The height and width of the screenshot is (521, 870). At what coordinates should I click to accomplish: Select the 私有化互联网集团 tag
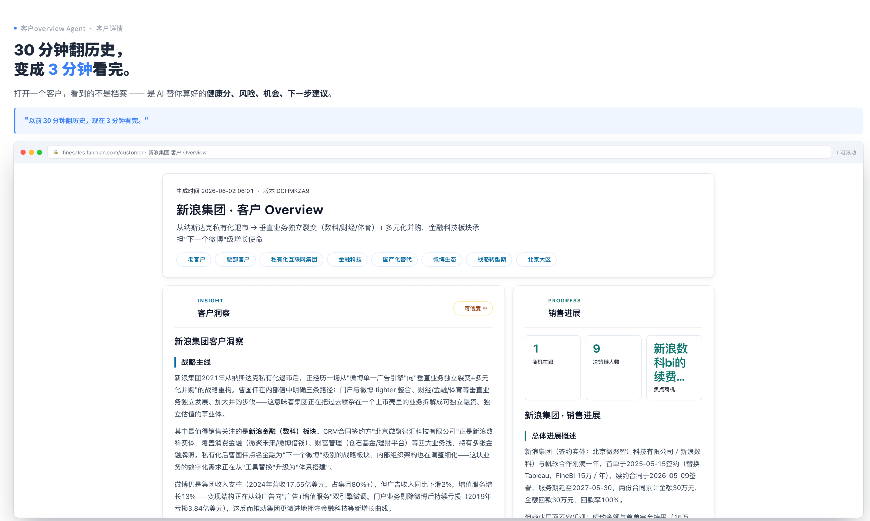coord(291,260)
